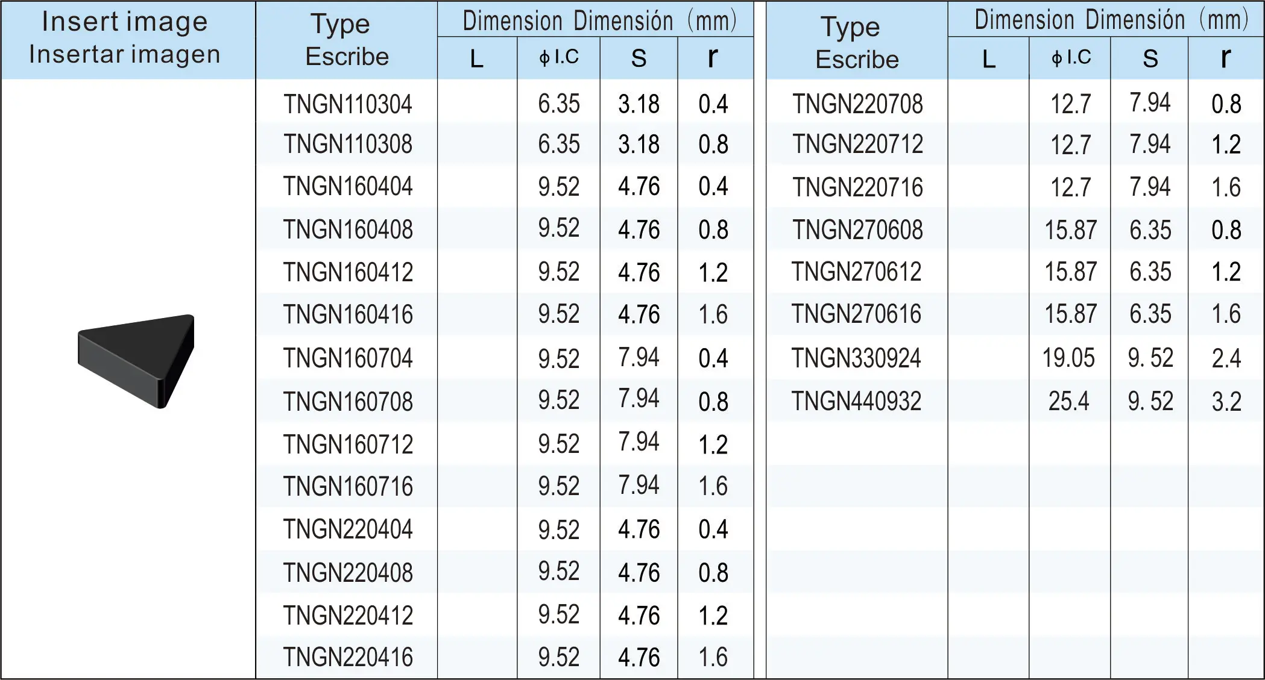
Task: Select the TNGN160716 type cell
Action: tap(348, 487)
